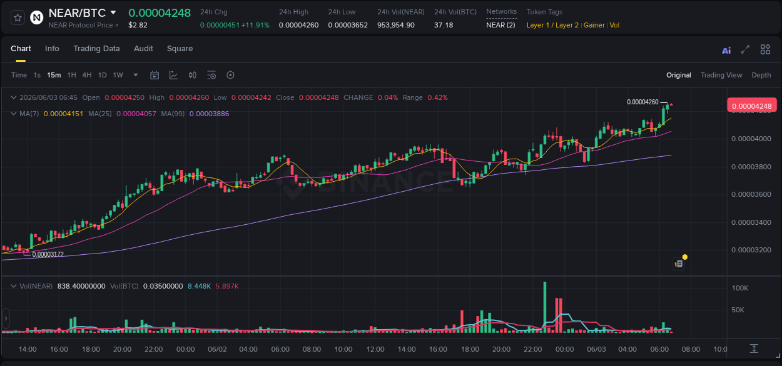Click the red current price tag 0.00004248
Screen dimensions: 782x366
(x=751, y=106)
